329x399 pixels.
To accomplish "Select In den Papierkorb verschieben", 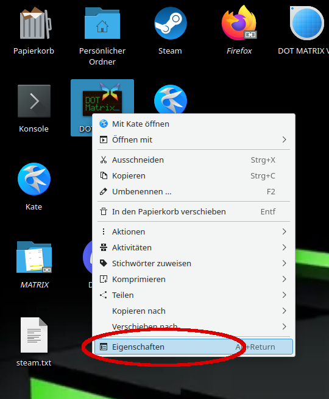I will point(194,212).
